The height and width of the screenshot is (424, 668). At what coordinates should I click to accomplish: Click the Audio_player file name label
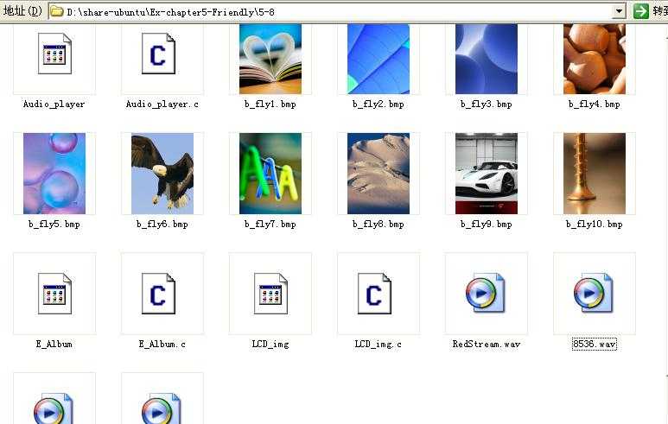(x=54, y=104)
